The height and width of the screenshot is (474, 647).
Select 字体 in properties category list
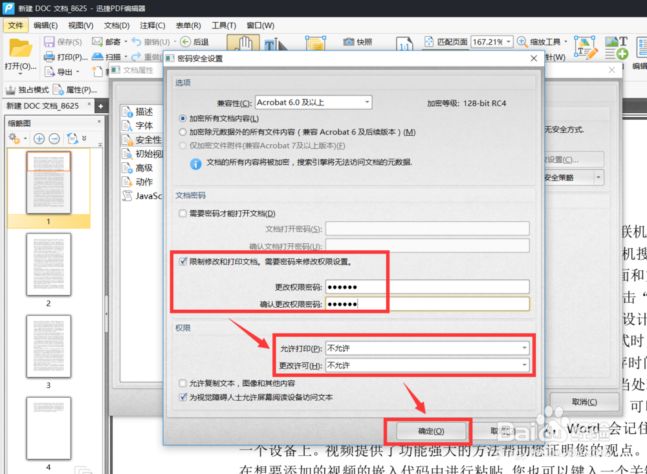coord(143,125)
